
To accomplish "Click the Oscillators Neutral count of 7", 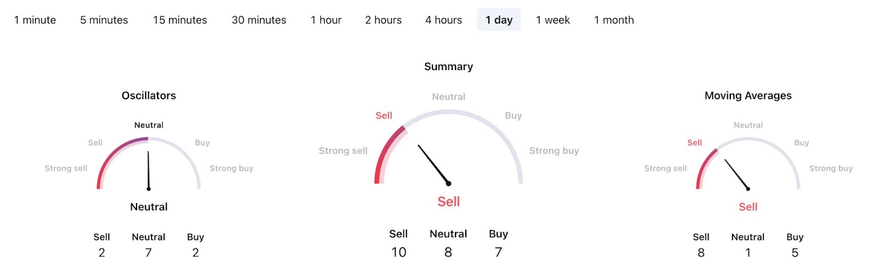I will click(x=148, y=252).
